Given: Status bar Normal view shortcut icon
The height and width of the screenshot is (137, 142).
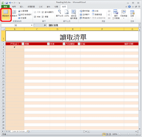Looking at the screenshot, I should coord(104,134).
